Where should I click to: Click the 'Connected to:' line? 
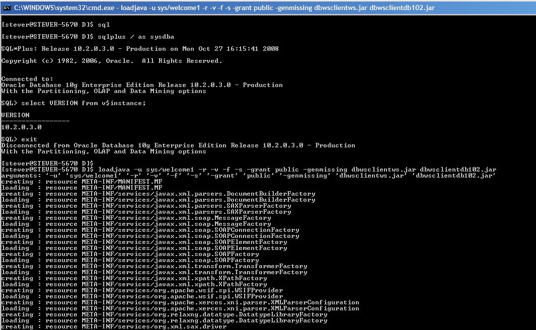coord(27,79)
